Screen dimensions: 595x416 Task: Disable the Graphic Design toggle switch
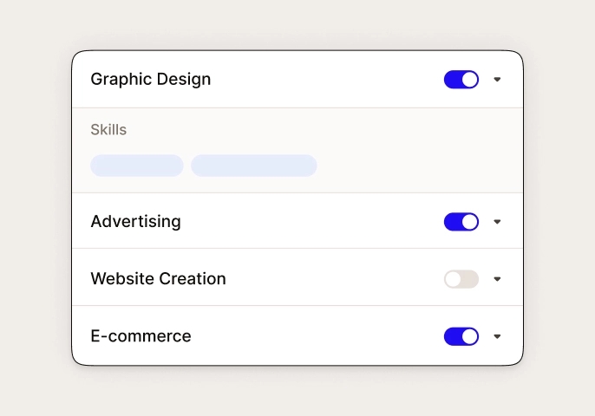point(461,79)
